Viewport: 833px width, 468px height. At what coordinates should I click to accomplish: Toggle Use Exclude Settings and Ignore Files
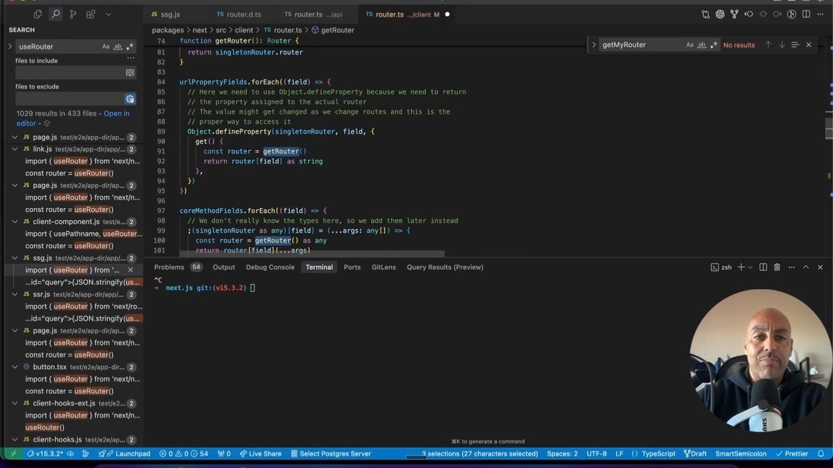tap(130, 99)
